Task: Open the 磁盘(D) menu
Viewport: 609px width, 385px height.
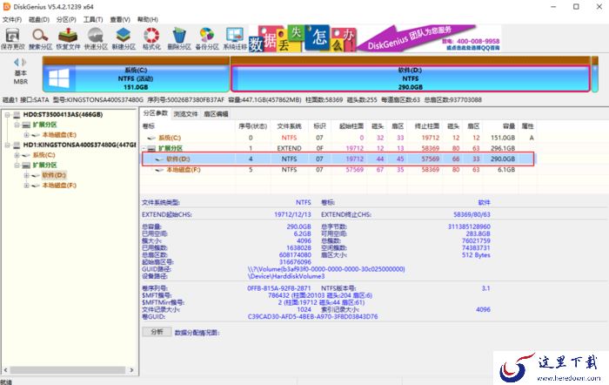Action: click(x=39, y=19)
